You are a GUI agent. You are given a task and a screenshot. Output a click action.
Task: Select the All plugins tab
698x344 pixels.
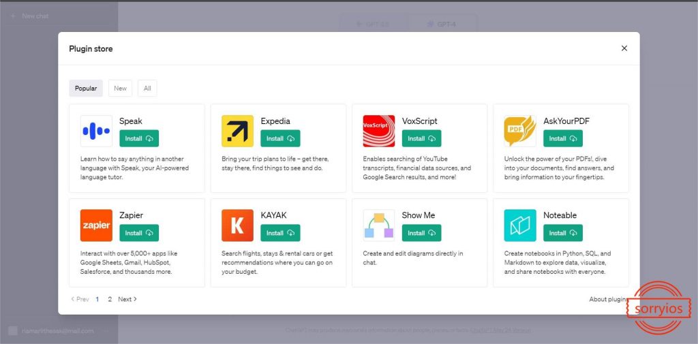147,88
